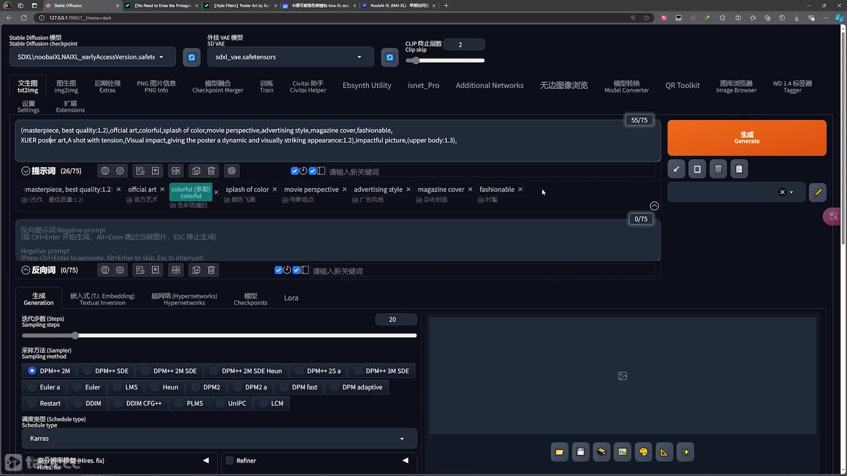Open the Stable Diffusion checkpoint dropdown
Viewport: 847px width, 476px height.
92,57
